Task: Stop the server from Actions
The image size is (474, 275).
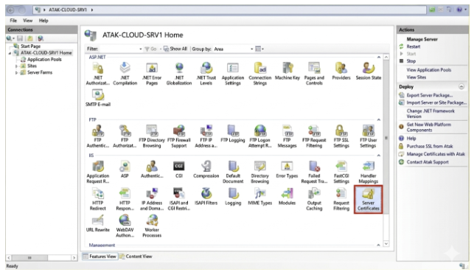Action: pos(411,61)
